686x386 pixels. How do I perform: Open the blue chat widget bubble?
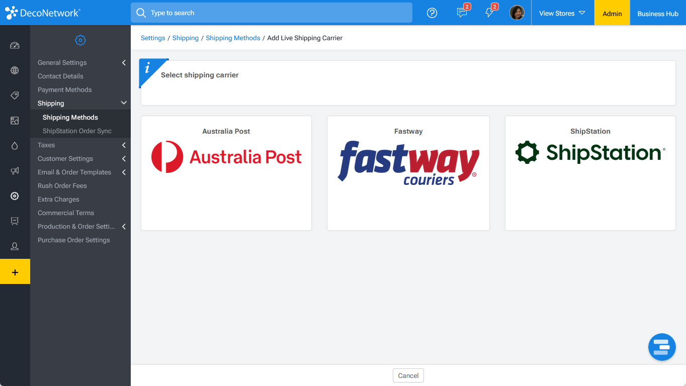(662, 347)
